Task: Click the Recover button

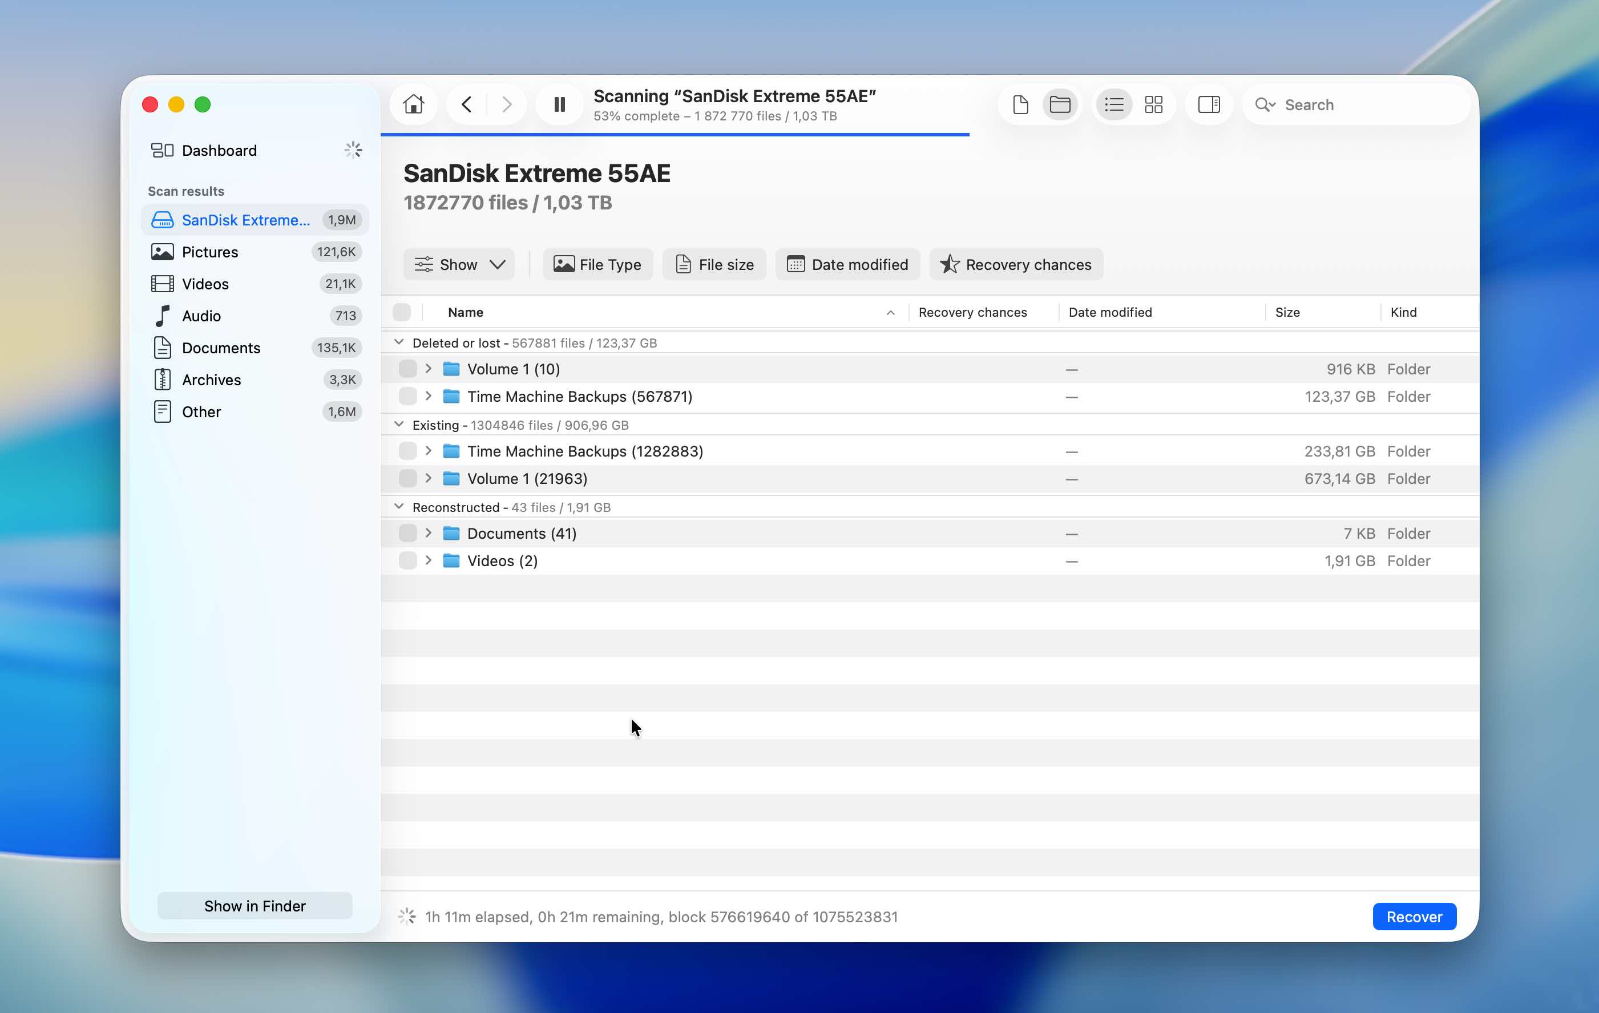Action: pyautogui.click(x=1414, y=916)
